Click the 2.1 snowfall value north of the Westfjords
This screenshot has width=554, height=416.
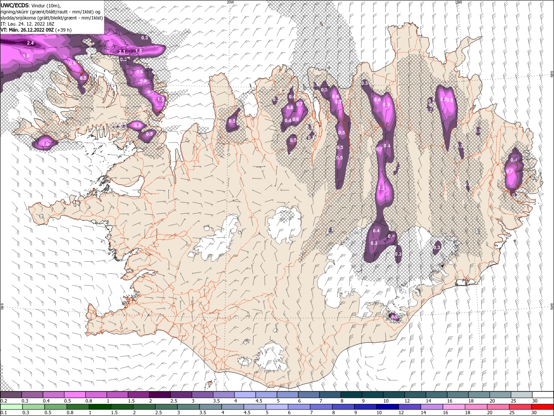(122, 52)
